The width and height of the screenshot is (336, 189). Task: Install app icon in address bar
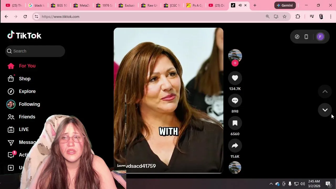point(276,17)
